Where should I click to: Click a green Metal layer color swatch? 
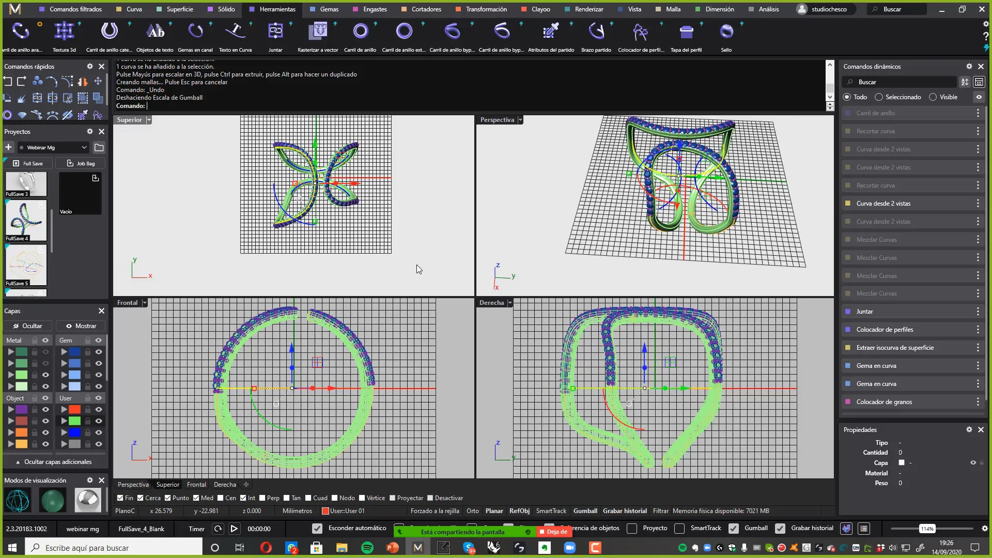click(x=21, y=351)
